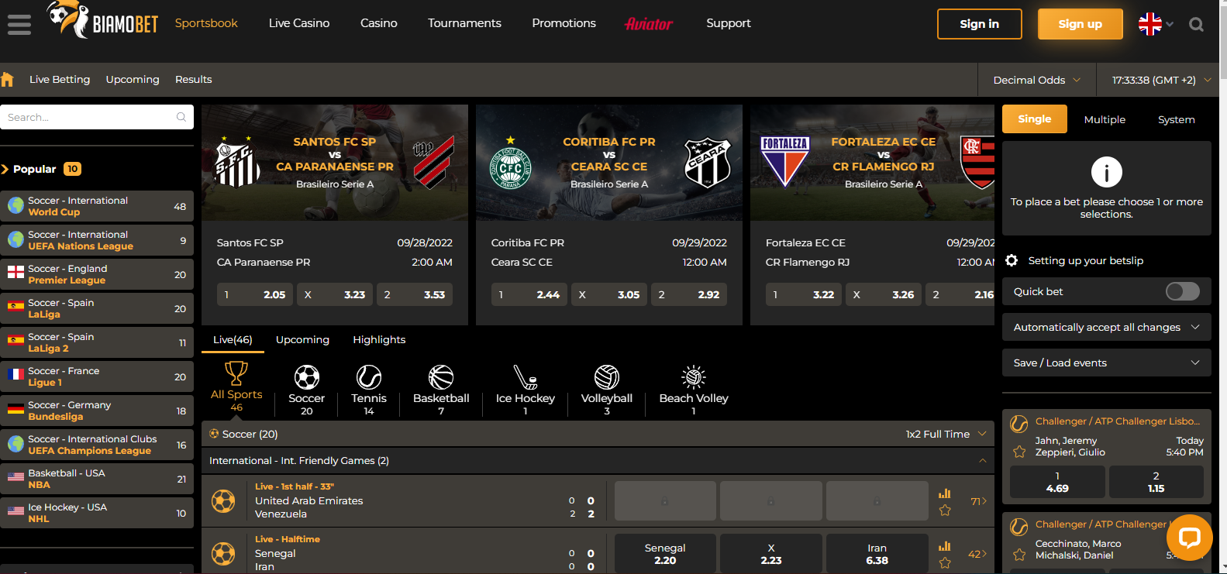Switch to the Highlights tab
The width and height of the screenshot is (1227, 574).
[379, 339]
